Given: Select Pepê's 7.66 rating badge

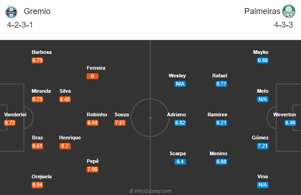Looking at the screenshot, I should point(92,169).
